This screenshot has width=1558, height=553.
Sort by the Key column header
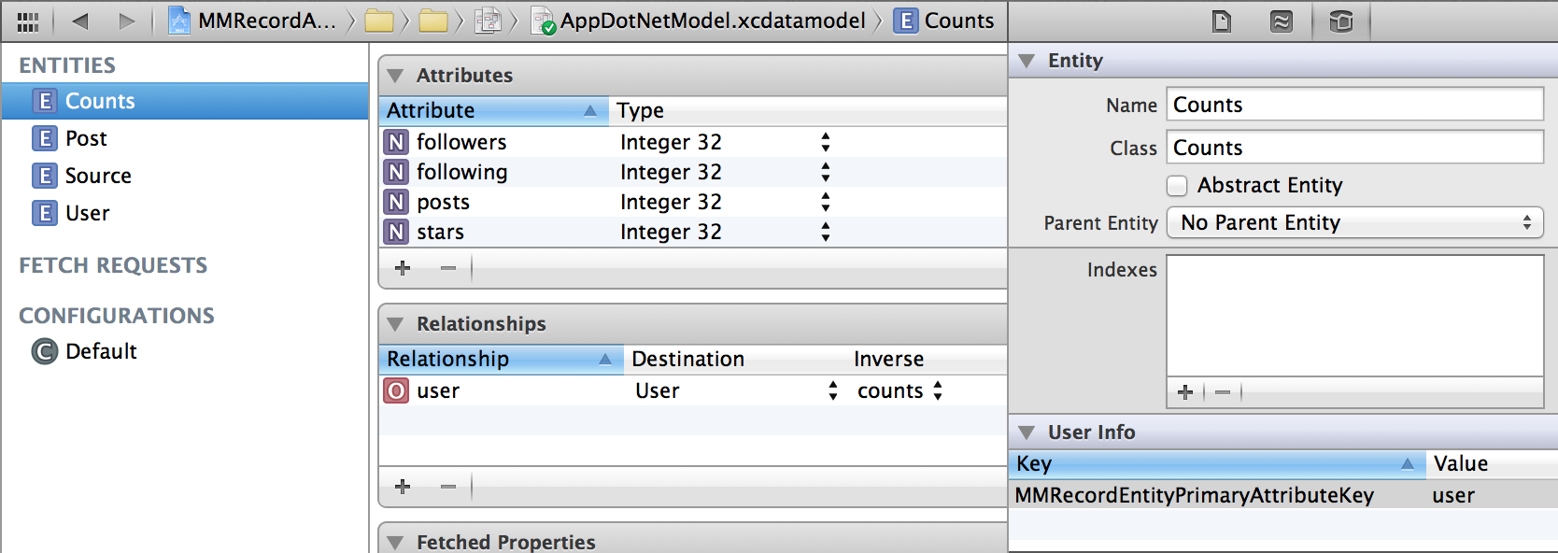pos(1216,463)
